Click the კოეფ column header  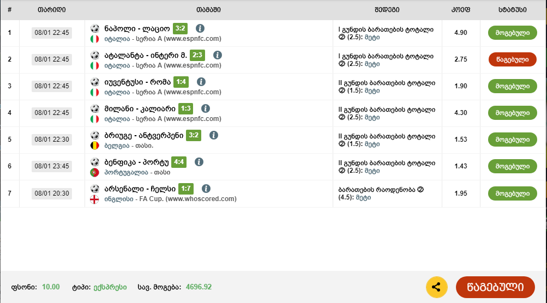point(460,10)
